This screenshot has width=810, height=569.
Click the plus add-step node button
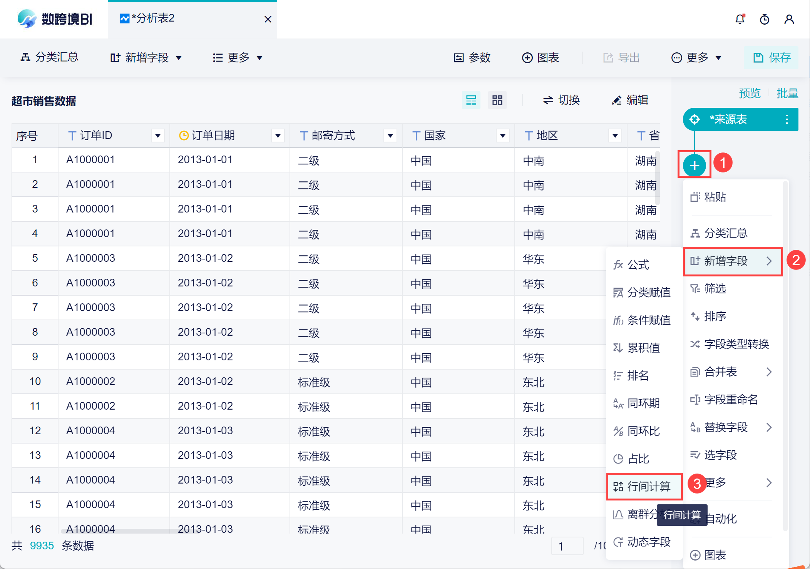694,166
